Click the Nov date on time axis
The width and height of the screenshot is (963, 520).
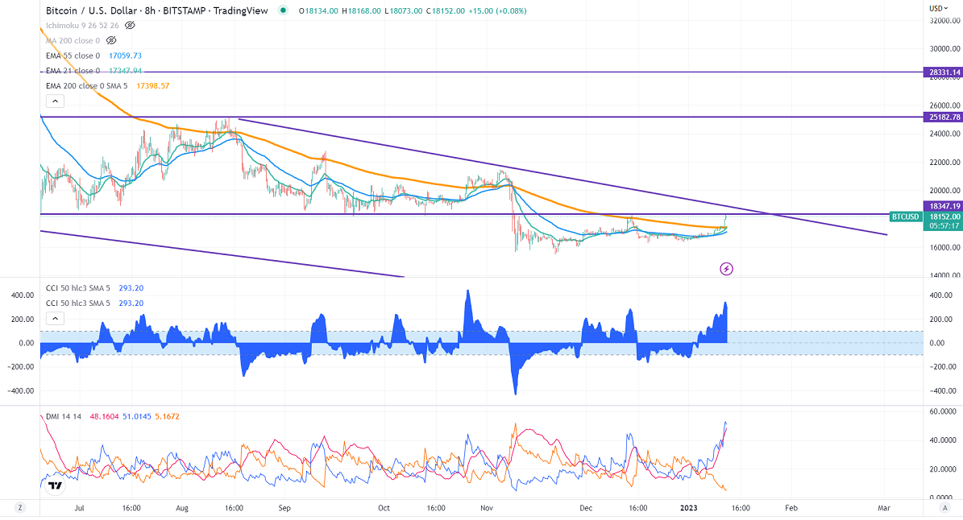487,508
